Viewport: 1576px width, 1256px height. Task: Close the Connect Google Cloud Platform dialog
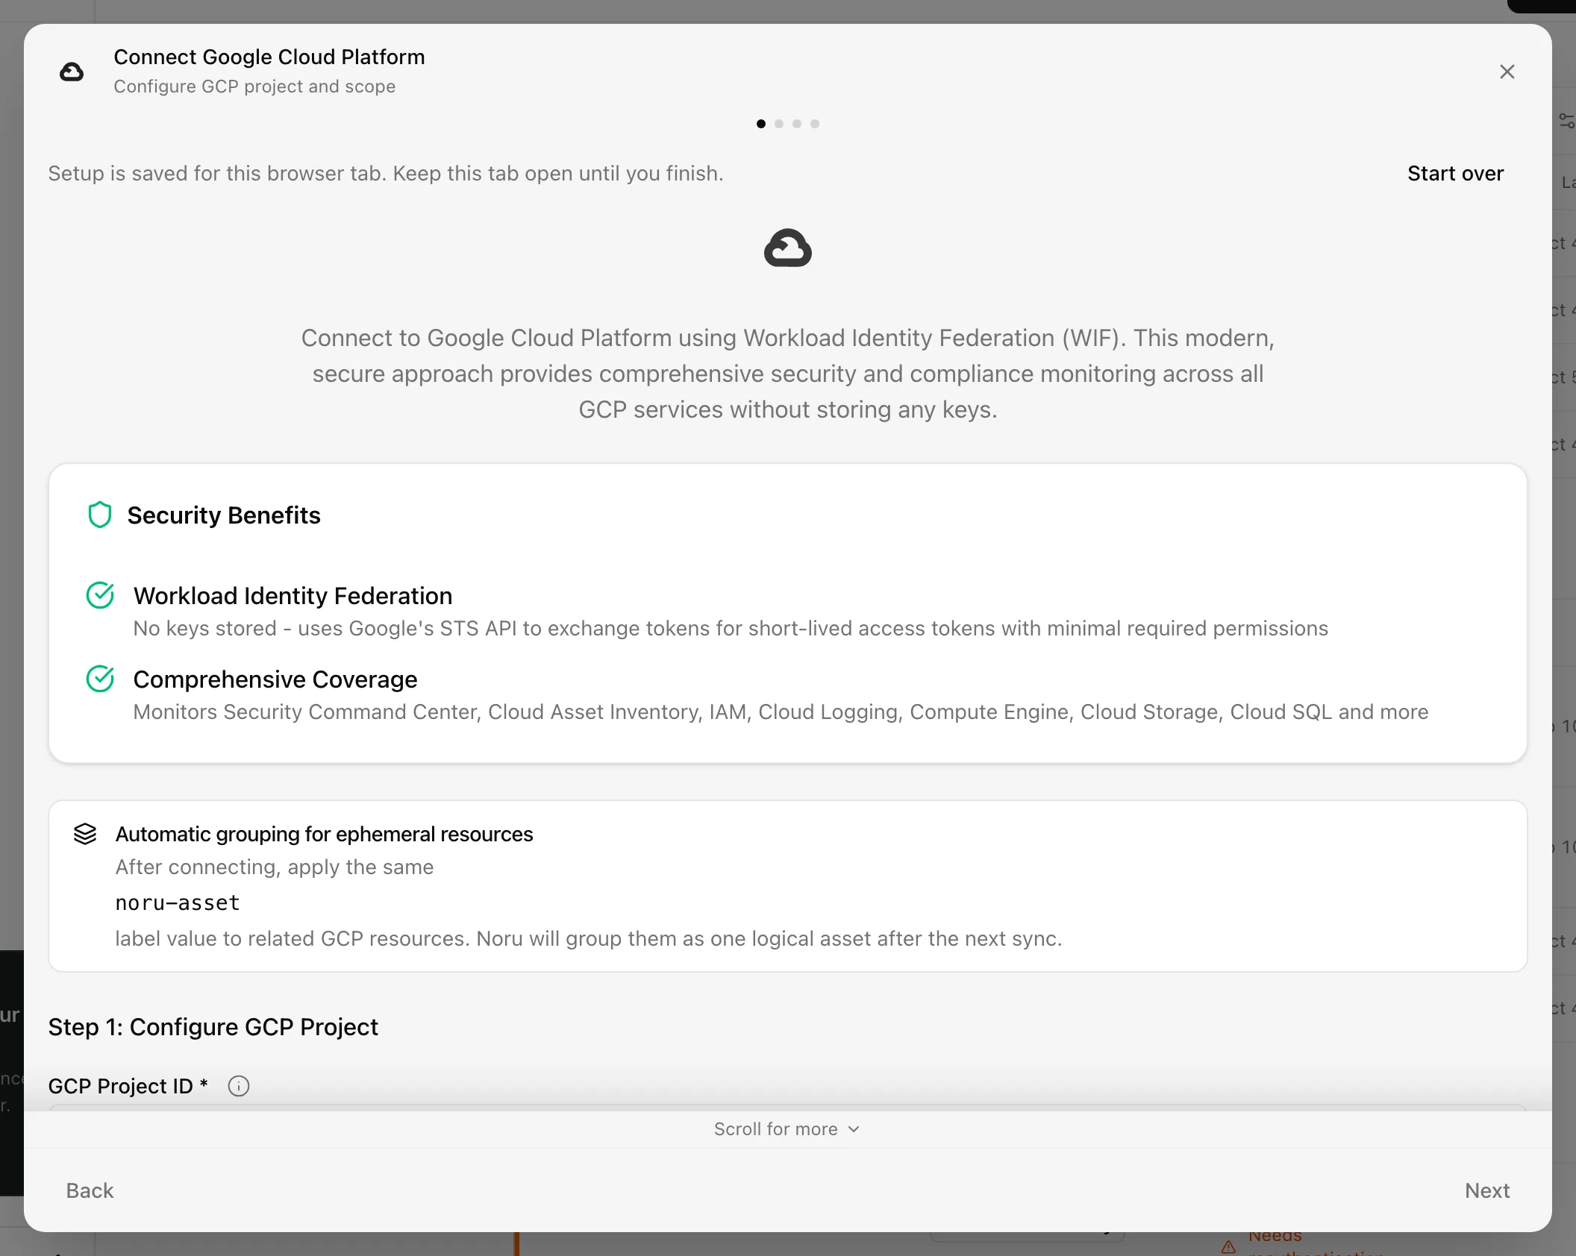(1507, 72)
